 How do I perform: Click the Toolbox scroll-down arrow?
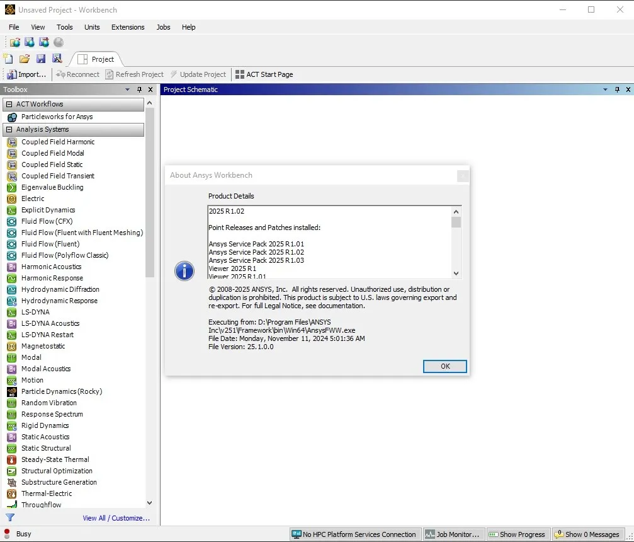pyautogui.click(x=150, y=503)
